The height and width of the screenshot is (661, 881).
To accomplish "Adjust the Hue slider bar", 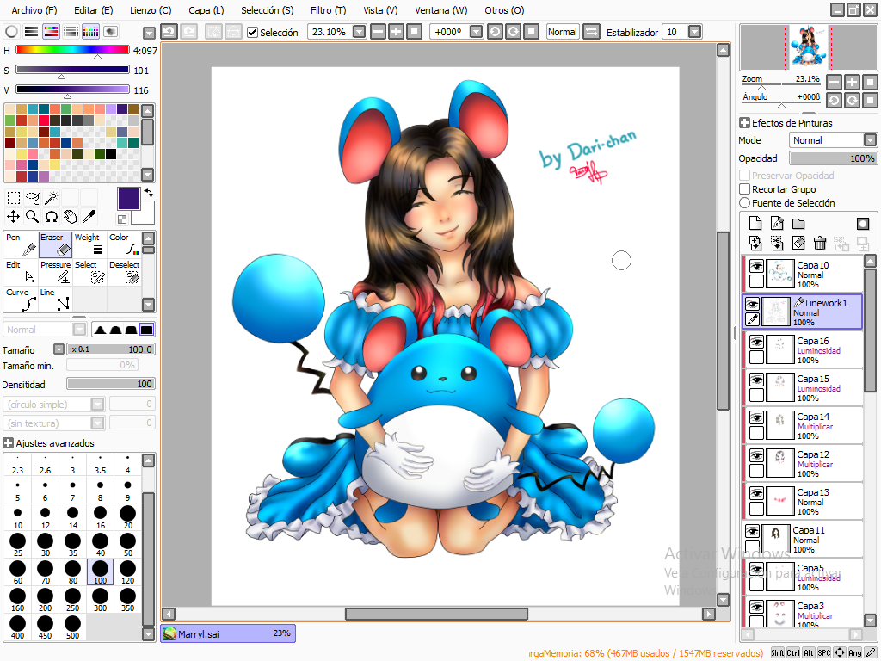I will click(x=72, y=50).
